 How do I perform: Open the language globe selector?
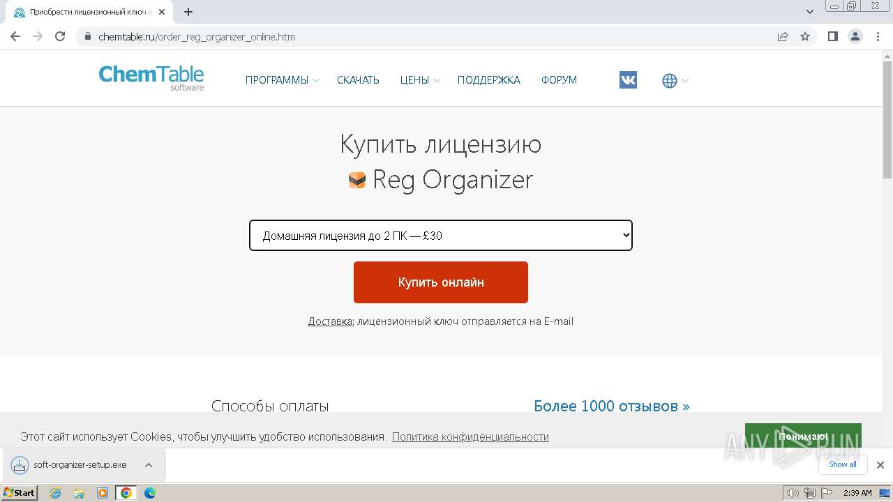[x=675, y=81]
